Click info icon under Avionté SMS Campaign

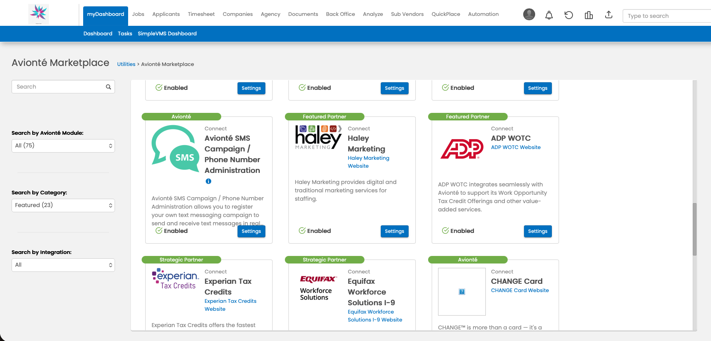tap(208, 181)
